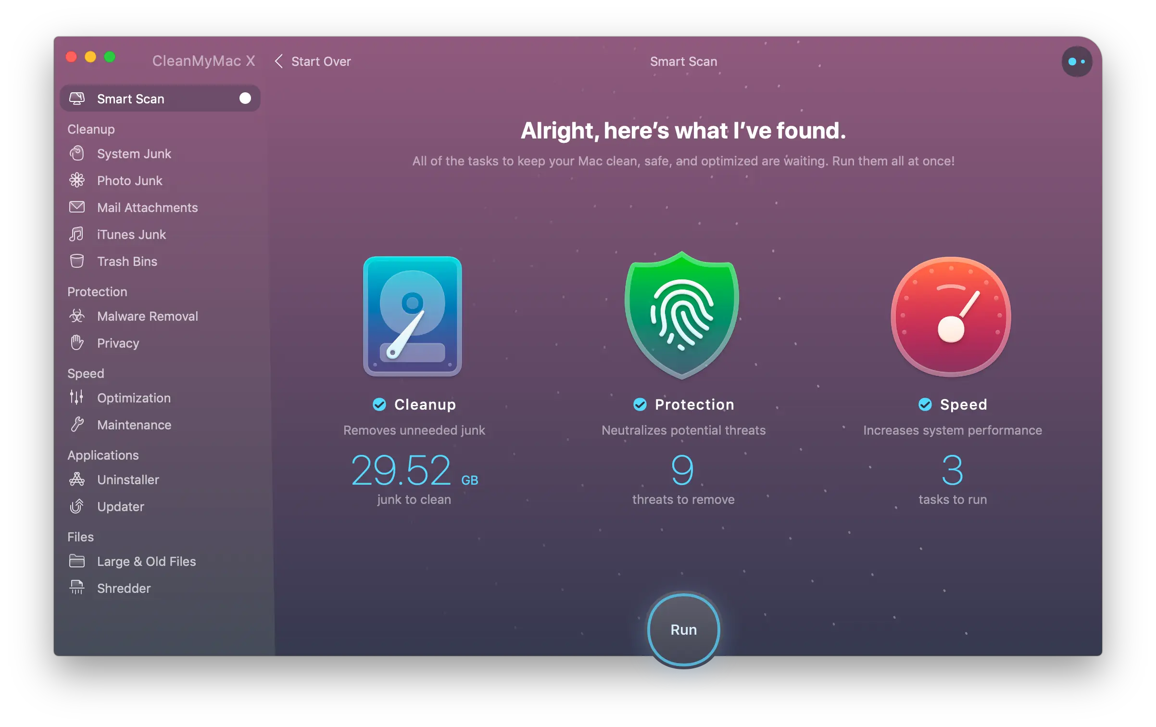Select Mail Attachments menu item
This screenshot has width=1156, height=727.
click(x=147, y=207)
